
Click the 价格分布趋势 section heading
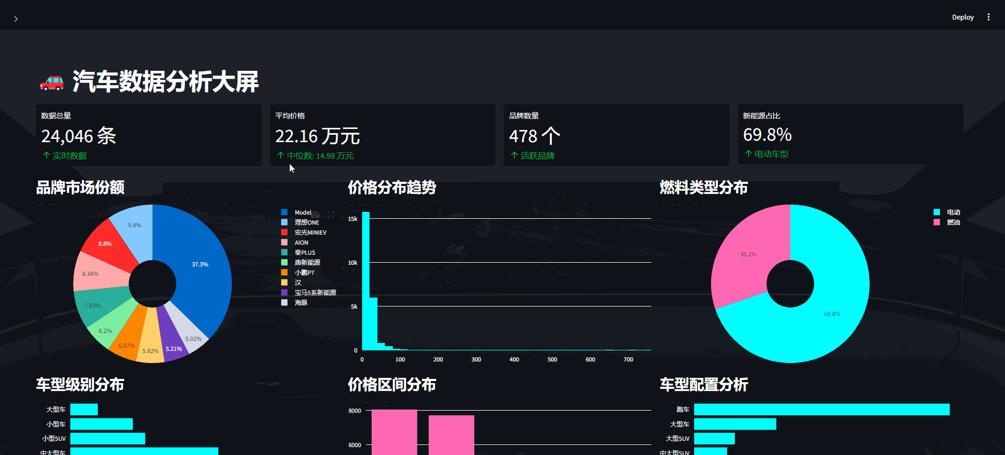click(392, 188)
